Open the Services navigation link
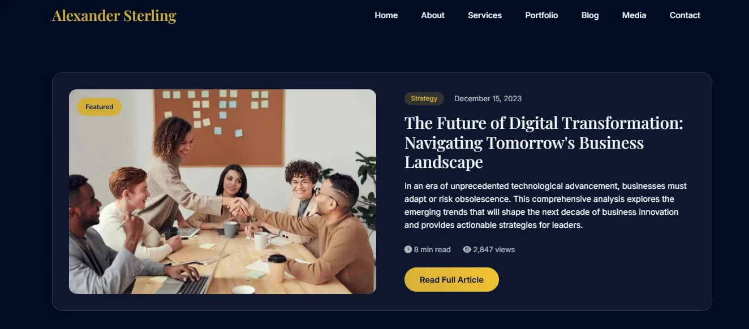This screenshot has width=749, height=329. coord(485,15)
